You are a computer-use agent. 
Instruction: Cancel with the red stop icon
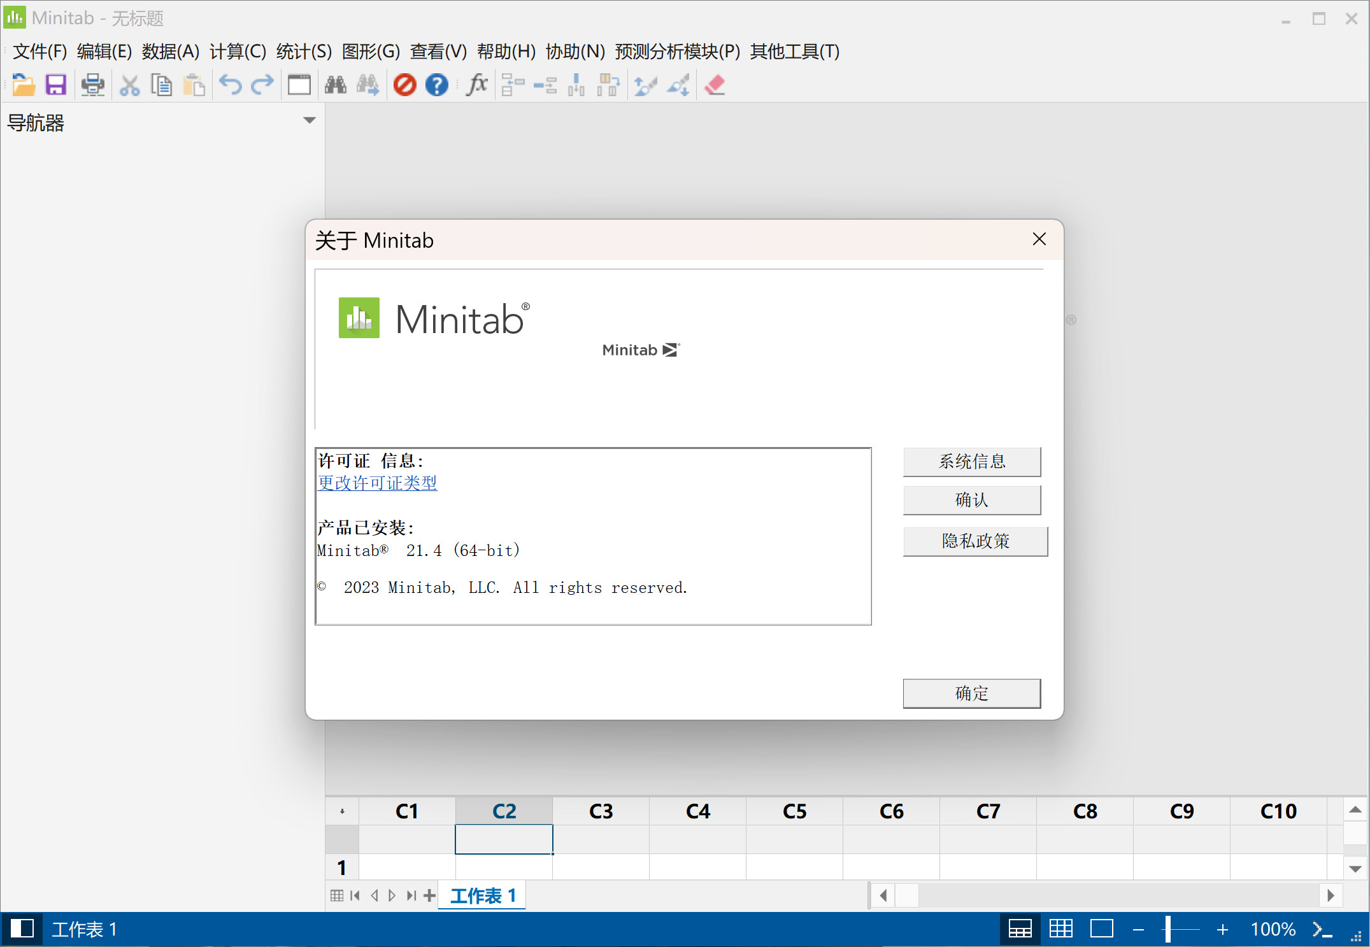point(404,85)
